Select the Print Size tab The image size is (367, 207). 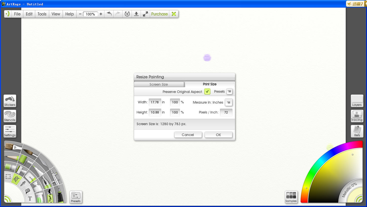click(210, 84)
